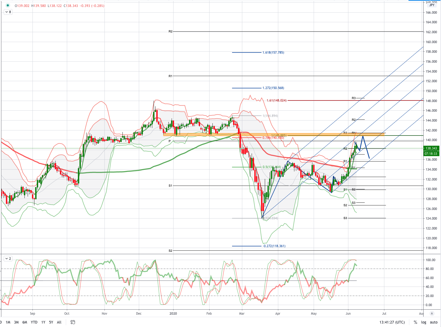Select the 3M time range

pyautogui.click(x=16, y=322)
